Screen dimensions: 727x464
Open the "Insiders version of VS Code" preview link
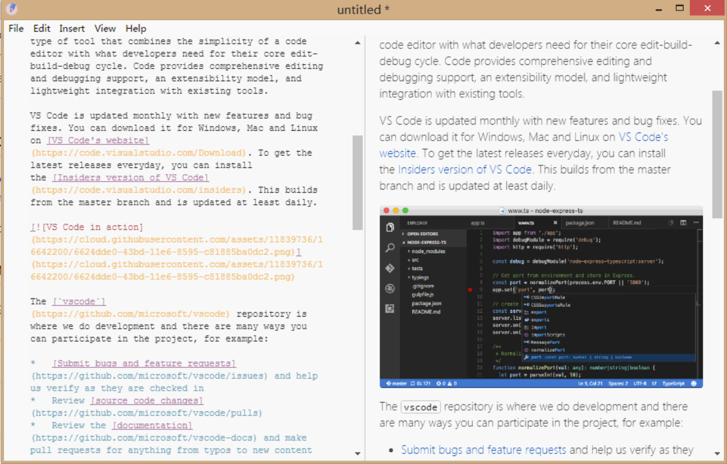pos(465,170)
